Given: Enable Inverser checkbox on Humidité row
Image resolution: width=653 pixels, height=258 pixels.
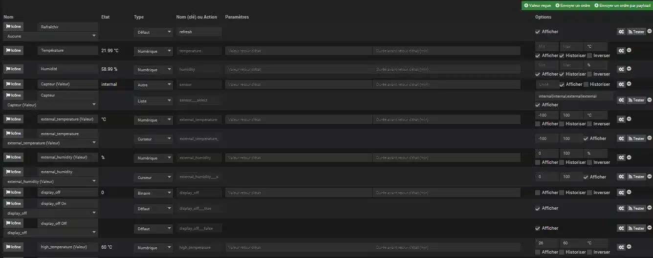Looking at the screenshot, I should click(x=590, y=74).
